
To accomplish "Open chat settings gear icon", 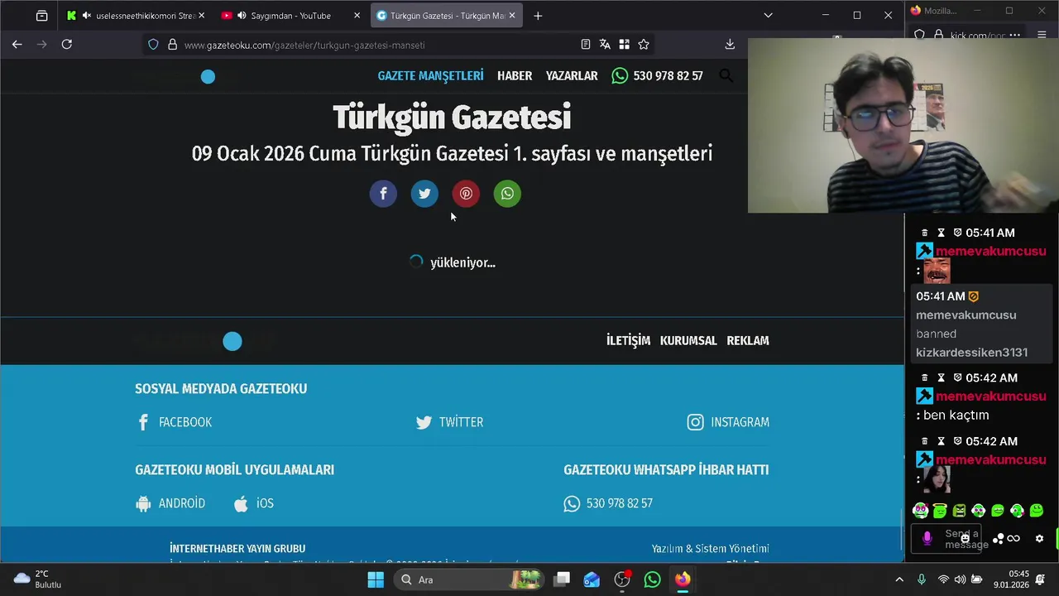I will [x=1039, y=538].
